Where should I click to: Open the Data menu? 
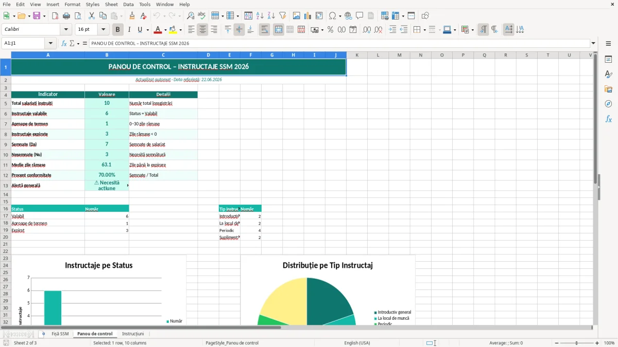(x=128, y=4)
